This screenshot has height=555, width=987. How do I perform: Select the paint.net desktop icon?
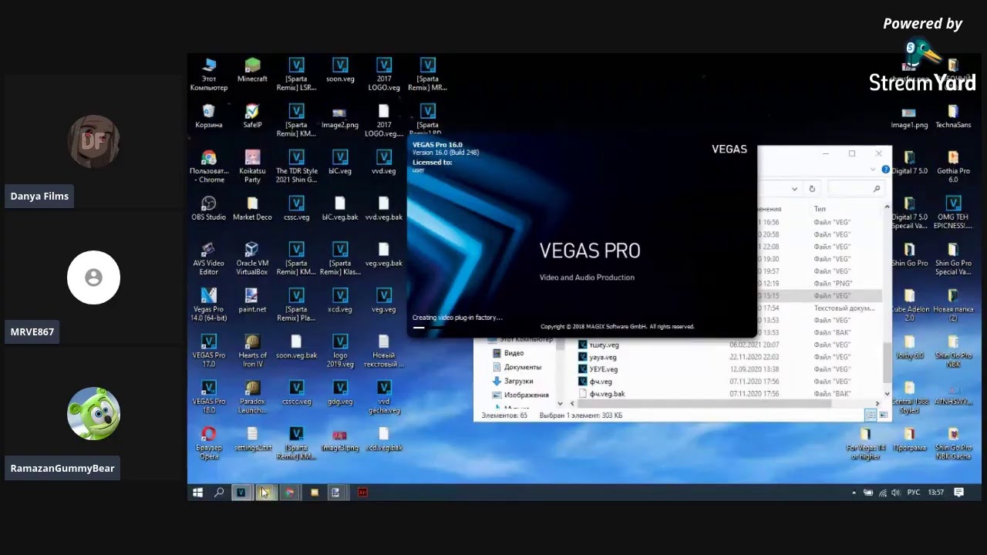pyautogui.click(x=252, y=300)
